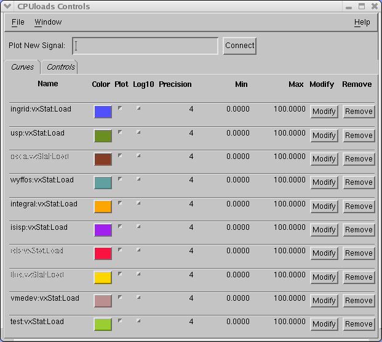Viewport: 382px width, 342px height.
Task: Enable Log10 for vmedev:vxStat:Load
Action: tap(138, 298)
